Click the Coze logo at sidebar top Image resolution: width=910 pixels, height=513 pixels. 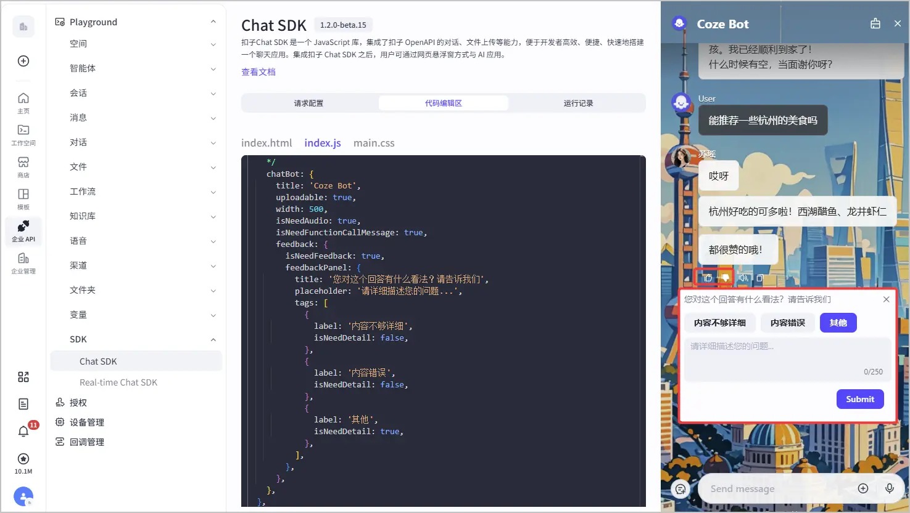[x=23, y=26]
